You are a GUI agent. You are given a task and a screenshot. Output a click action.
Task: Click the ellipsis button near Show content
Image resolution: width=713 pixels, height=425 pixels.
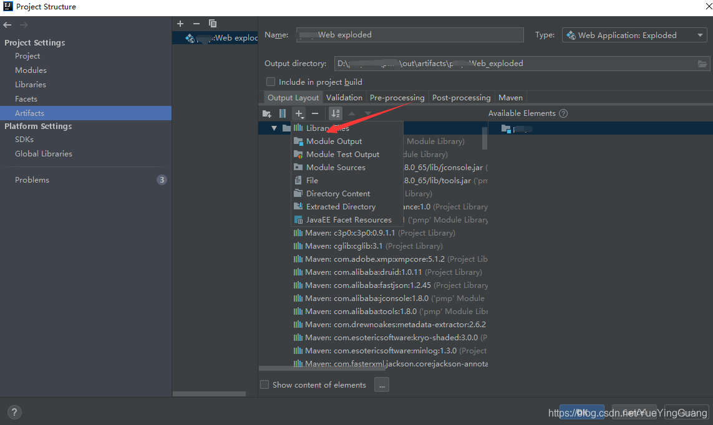382,385
